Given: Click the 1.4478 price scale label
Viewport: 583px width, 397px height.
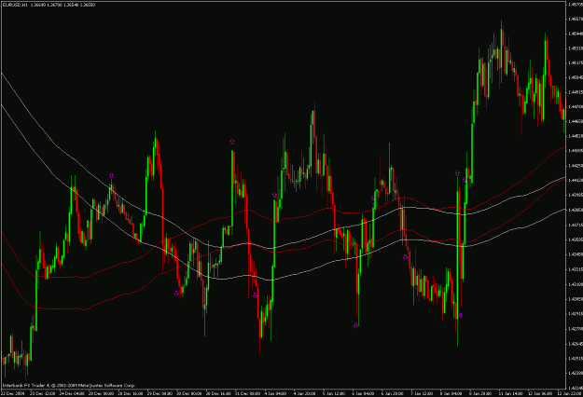Looking at the screenshot, I should pyautogui.click(x=576, y=106).
